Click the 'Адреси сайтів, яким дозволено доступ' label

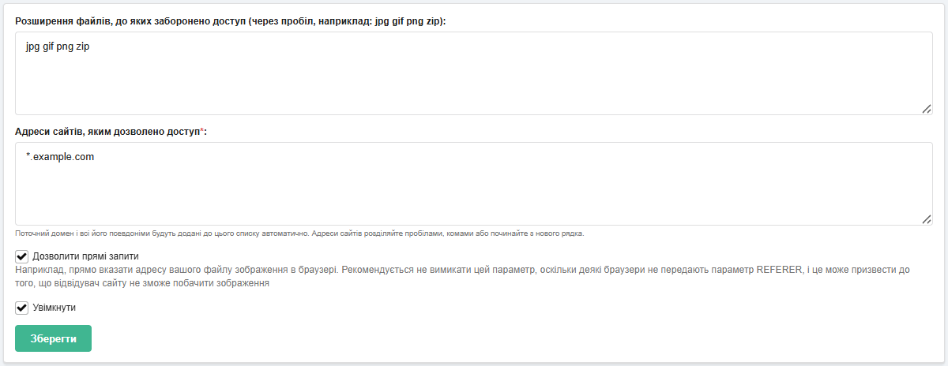107,132
